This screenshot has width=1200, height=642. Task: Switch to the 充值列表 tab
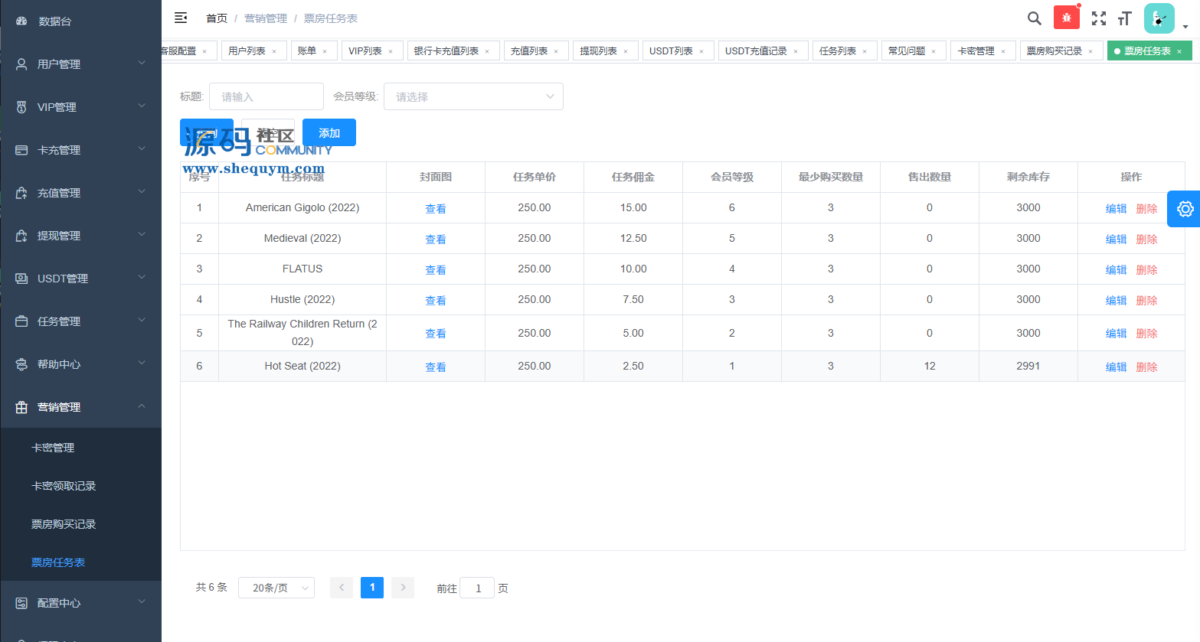point(528,51)
